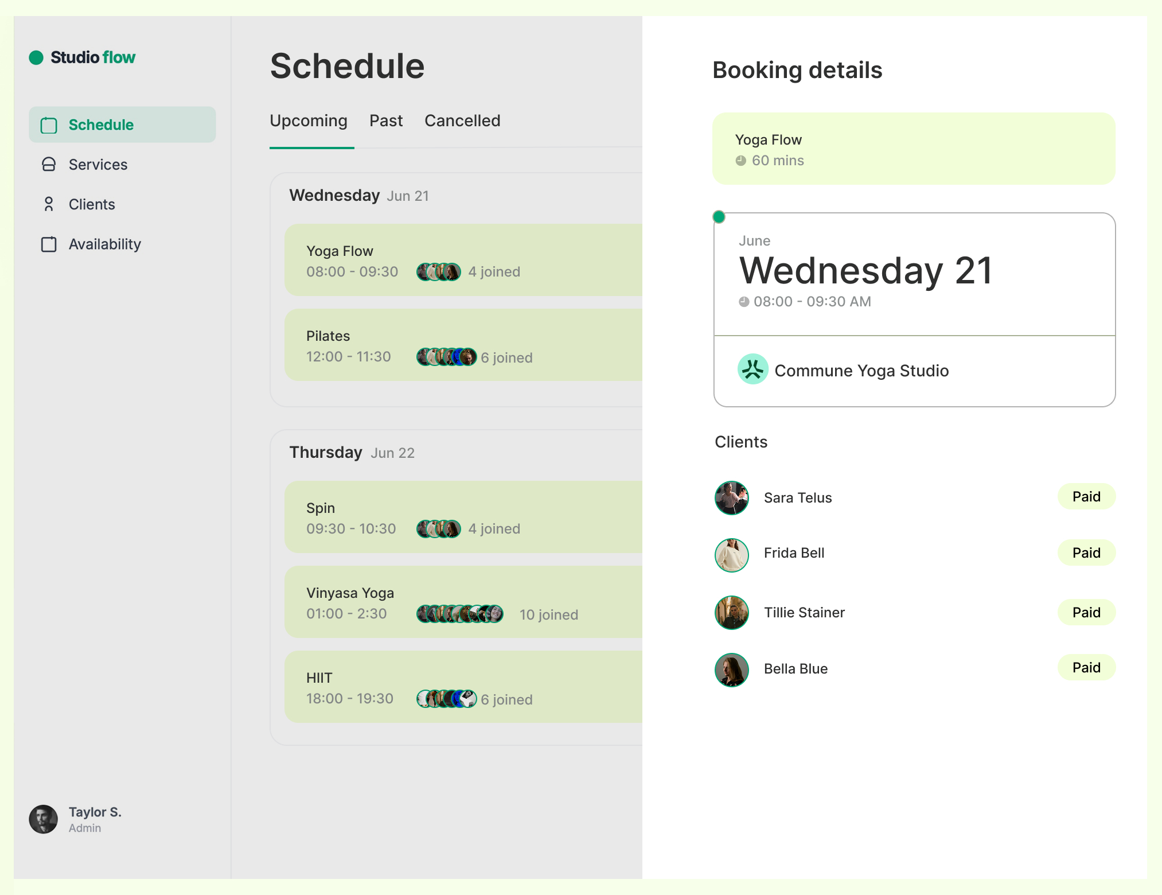The height and width of the screenshot is (895, 1162).
Task: Click the clock icon beside 60 mins
Action: click(x=741, y=161)
